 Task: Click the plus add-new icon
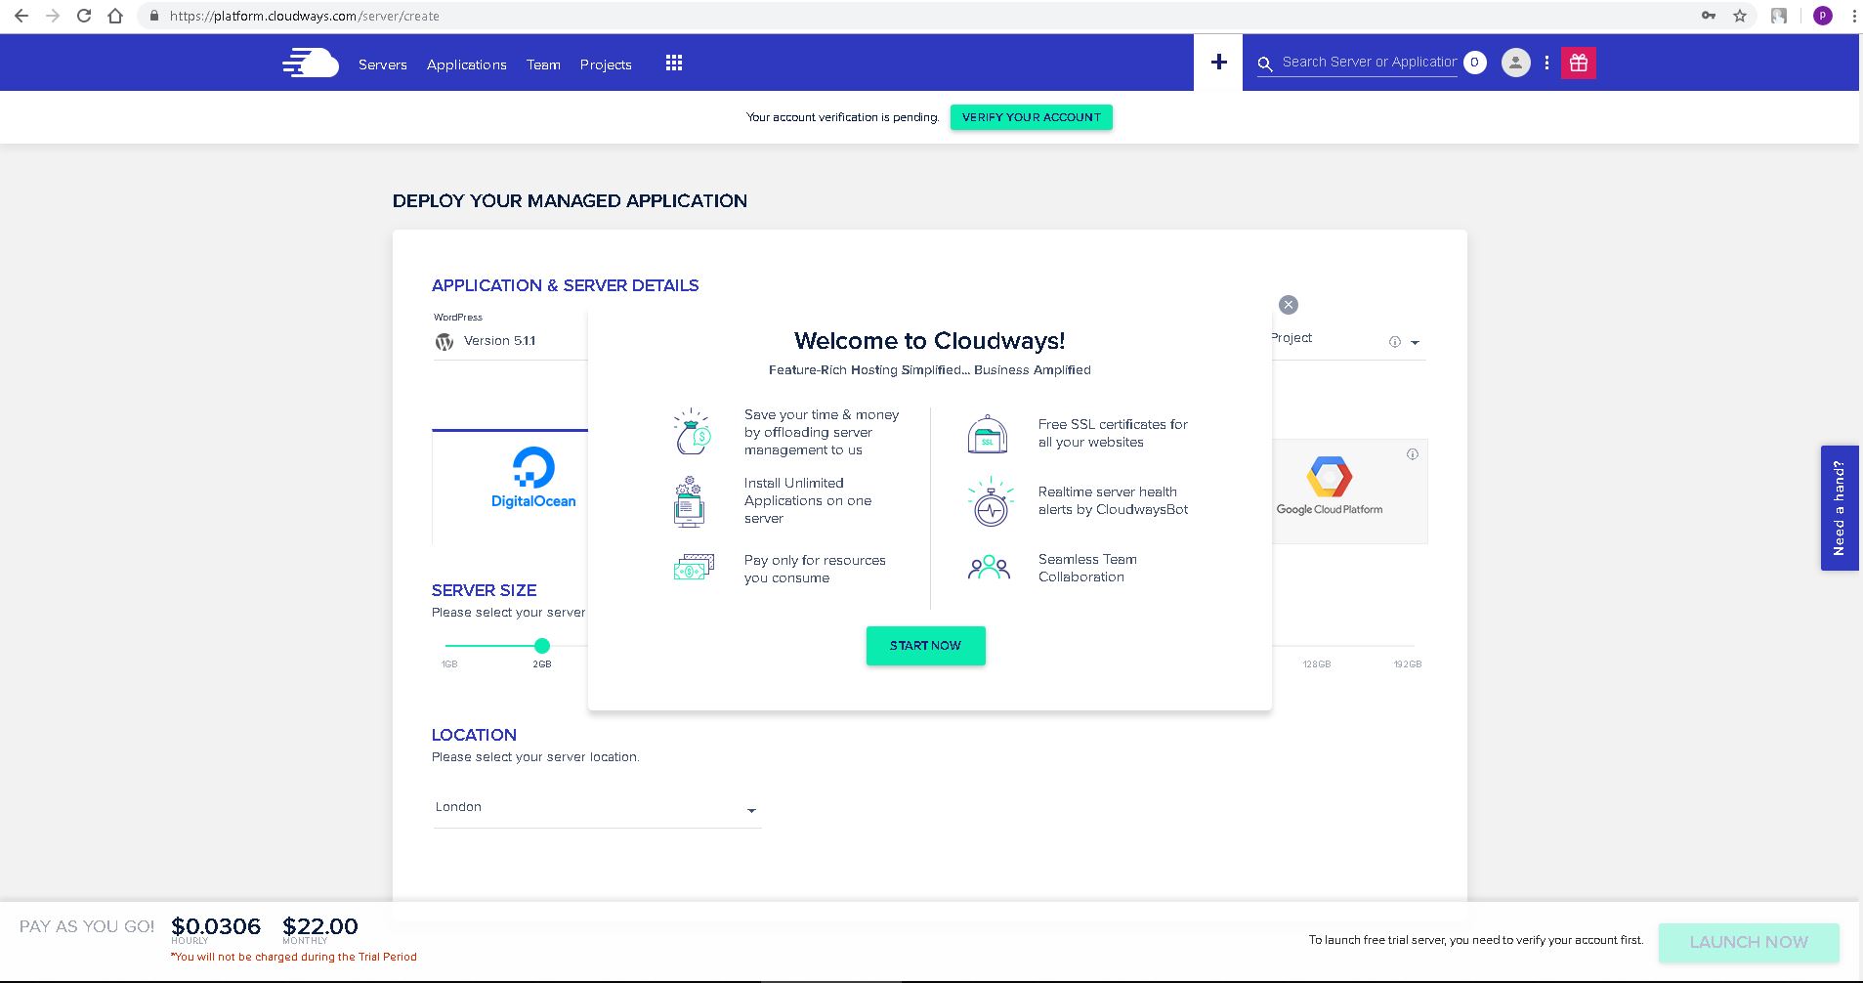(x=1218, y=63)
